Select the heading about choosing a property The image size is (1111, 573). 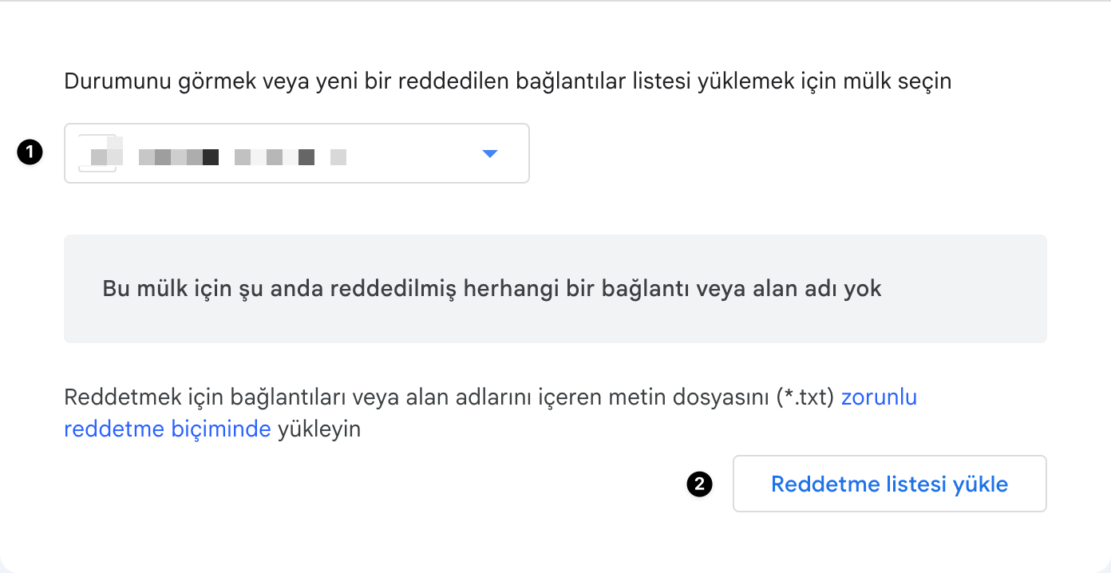[x=508, y=81]
